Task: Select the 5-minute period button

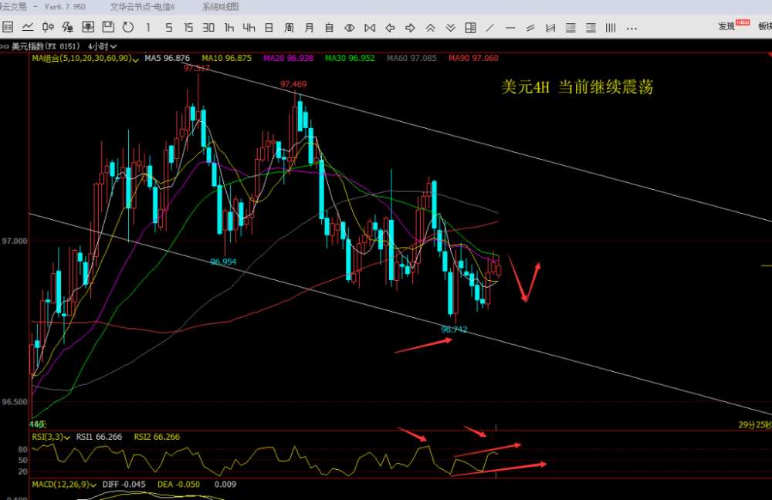Action: pos(168,28)
